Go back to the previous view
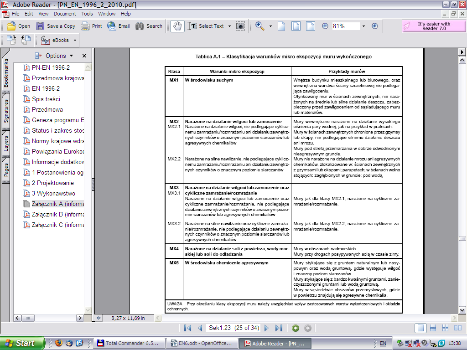Image resolution: width=467 pixels, height=350 pixels. tap(296, 328)
